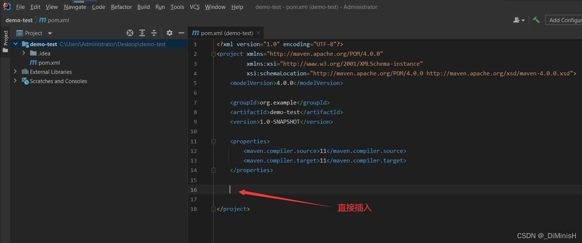Click the fold end marker on line 14
The image size is (582, 243).
point(214,170)
